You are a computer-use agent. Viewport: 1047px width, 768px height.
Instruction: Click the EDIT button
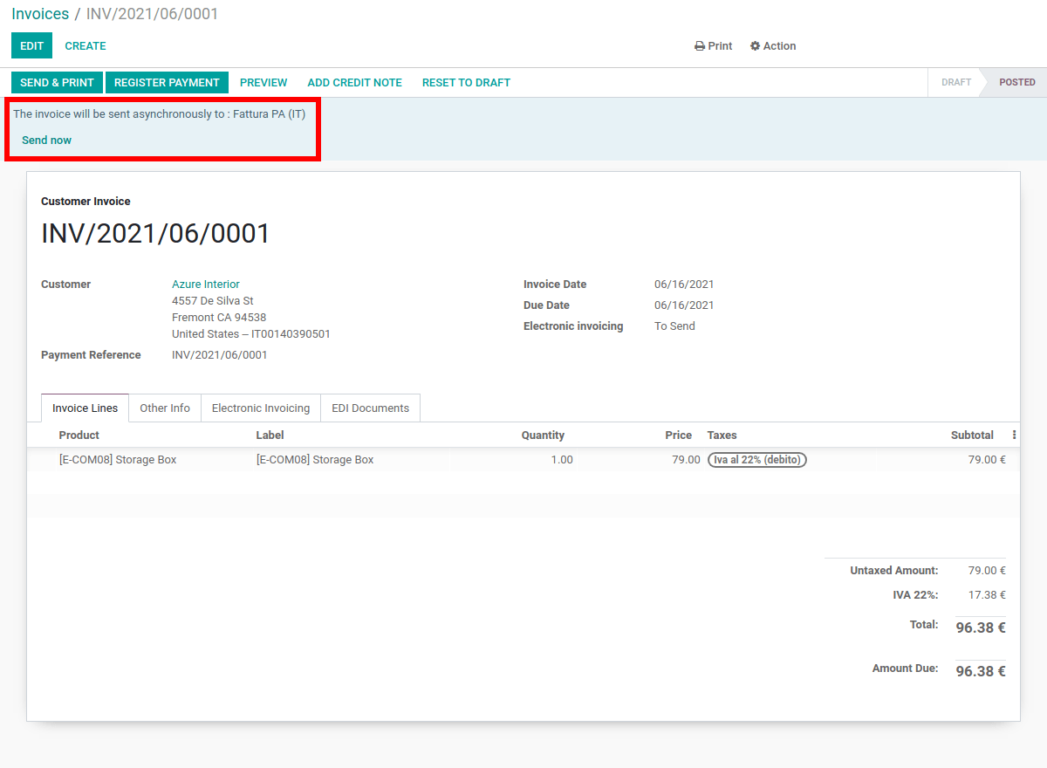31,46
